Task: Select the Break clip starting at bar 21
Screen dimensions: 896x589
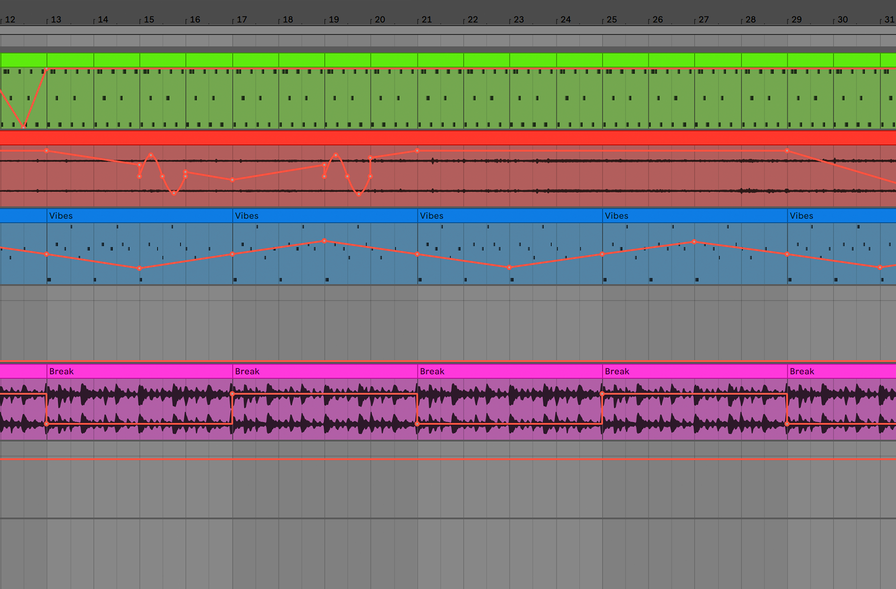Action: [x=510, y=372]
